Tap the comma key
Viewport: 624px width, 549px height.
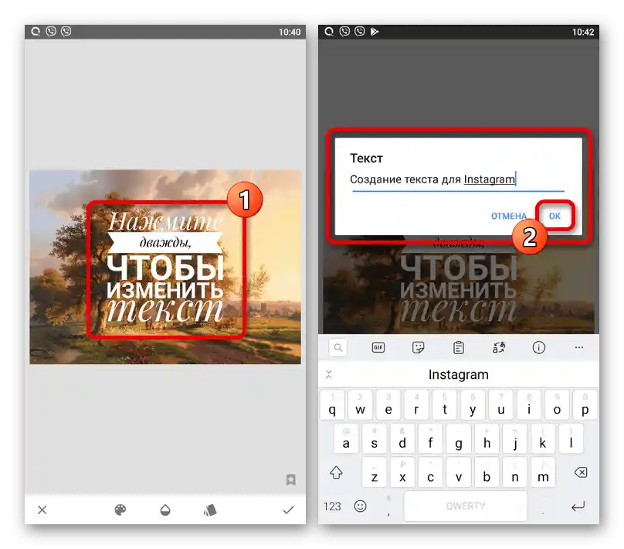point(388,506)
